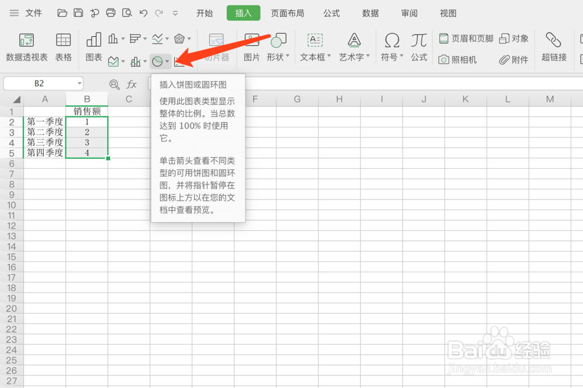583x388 pixels.
Task: Click the export-to-PDF icon beside save
Action: click(x=94, y=13)
